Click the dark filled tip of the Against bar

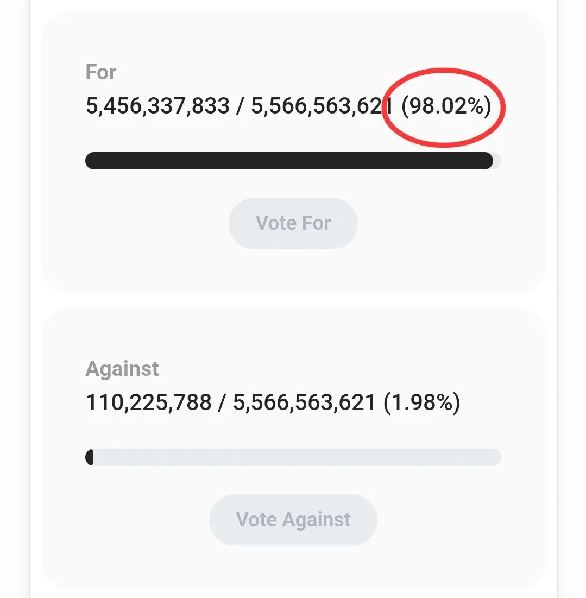(x=90, y=457)
